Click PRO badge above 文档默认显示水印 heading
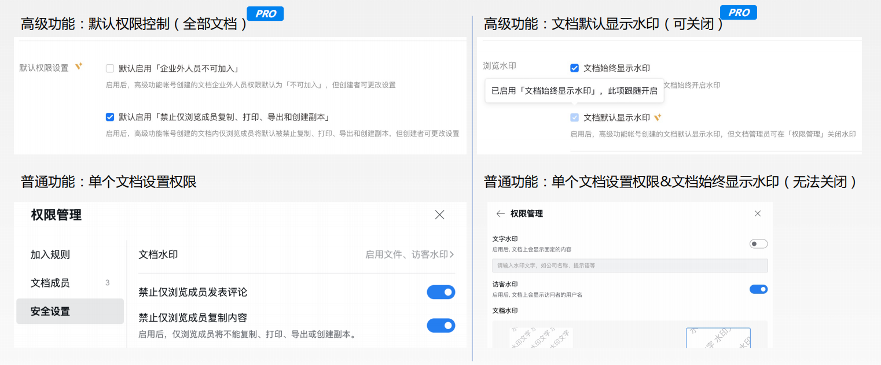The width and height of the screenshot is (881, 365). coord(738,12)
